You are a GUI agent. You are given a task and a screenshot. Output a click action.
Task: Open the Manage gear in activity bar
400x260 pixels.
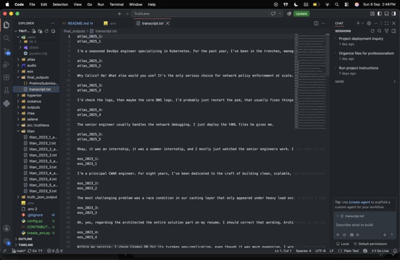coord(6,241)
